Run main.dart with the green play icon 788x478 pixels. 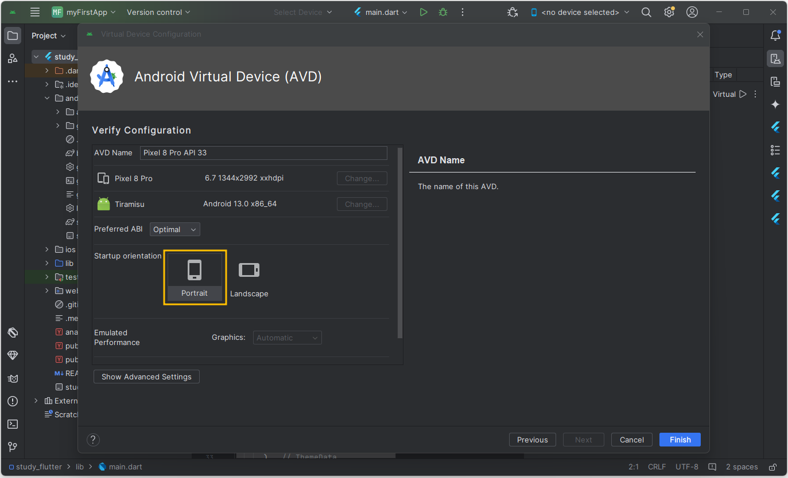pyautogui.click(x=424, y=12)
